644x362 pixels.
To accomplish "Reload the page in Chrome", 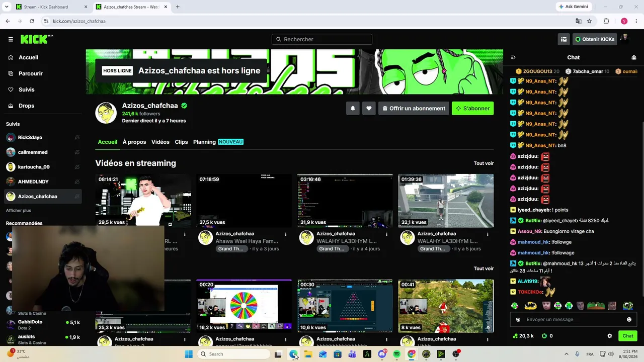I will click(32, 21).
